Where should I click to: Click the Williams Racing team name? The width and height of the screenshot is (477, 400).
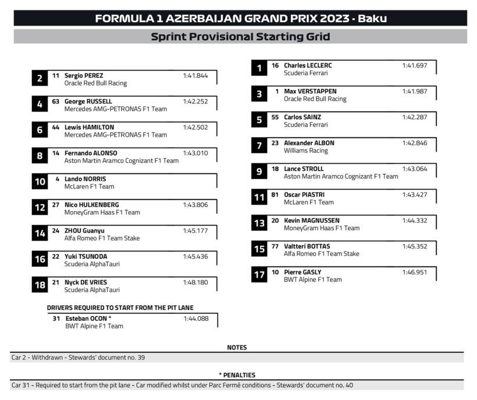pos(306,151)
